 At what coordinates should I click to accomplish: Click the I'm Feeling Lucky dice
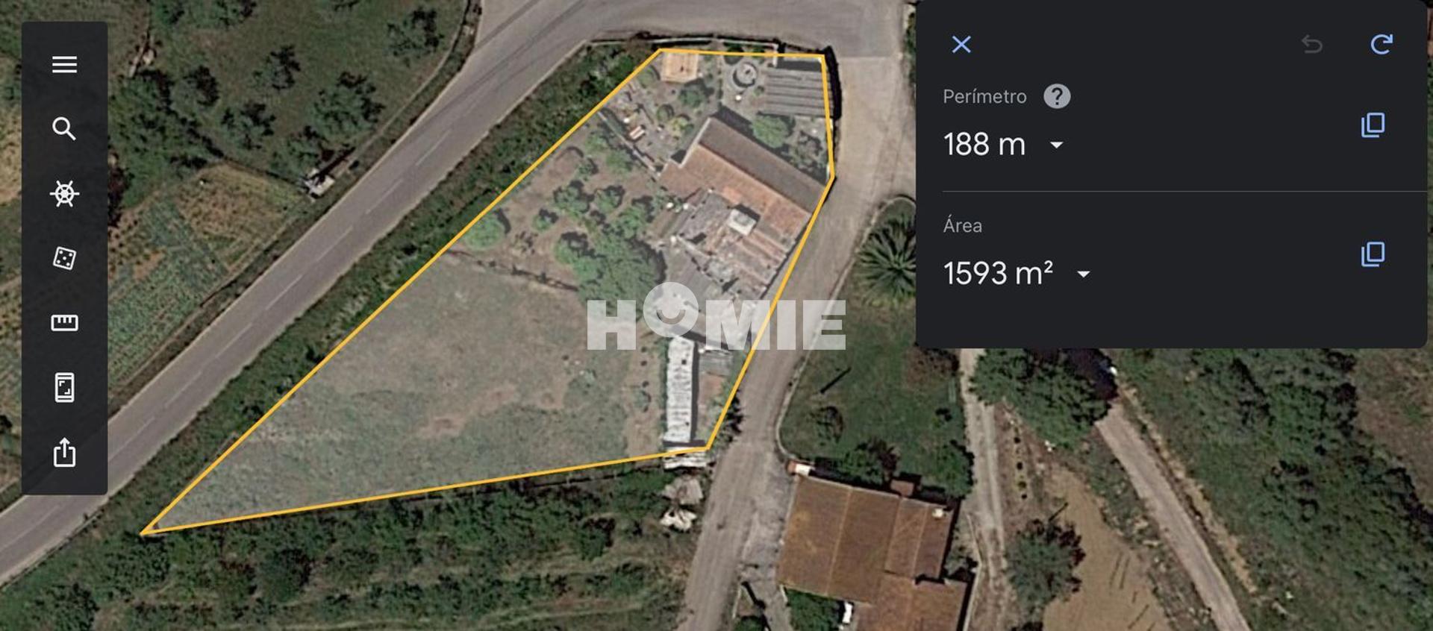[x=64, y=258]
